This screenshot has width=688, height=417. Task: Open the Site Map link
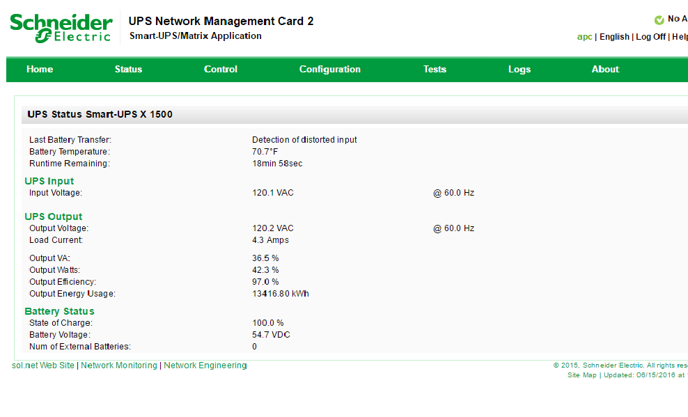pyautogui.click(x=582, y=375)
